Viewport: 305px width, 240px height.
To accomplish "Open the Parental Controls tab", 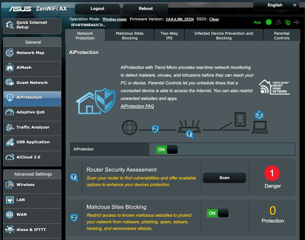I will pos(282,36).
